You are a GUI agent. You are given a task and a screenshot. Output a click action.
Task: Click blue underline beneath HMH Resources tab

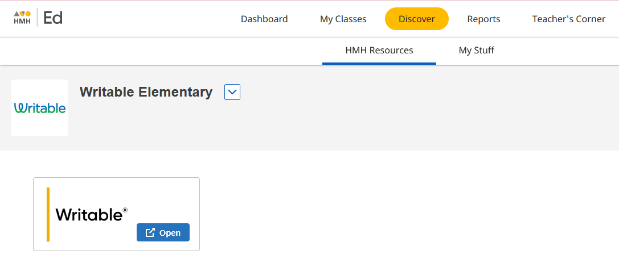379,63
